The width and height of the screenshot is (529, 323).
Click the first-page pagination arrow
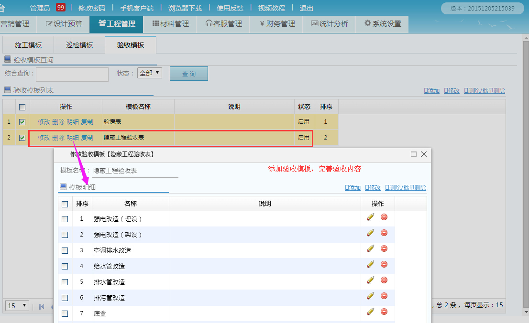[42, 306]
